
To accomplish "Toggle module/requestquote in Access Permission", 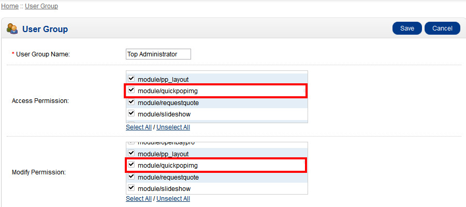I will 131,102.
